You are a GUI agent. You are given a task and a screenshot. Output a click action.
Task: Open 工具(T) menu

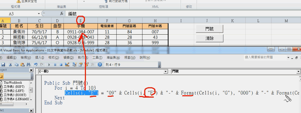[x=97, y=58]
